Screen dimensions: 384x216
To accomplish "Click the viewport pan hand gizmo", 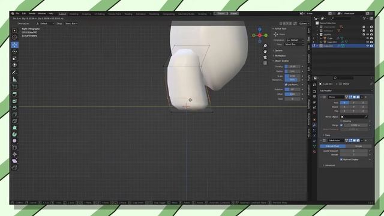I will pyautogui.click(x=265, y=52).
